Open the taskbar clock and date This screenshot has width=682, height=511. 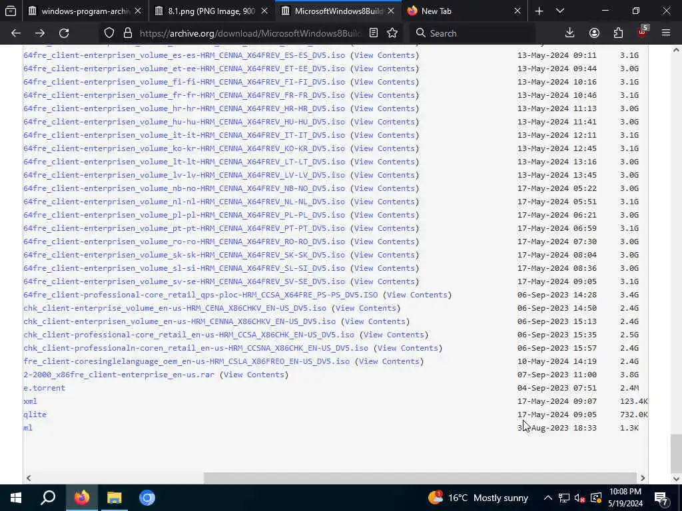pyautogui.click(x=625, y=498)
